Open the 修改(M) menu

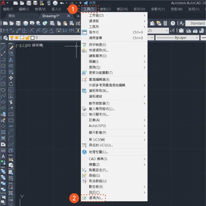coord(139,9)
